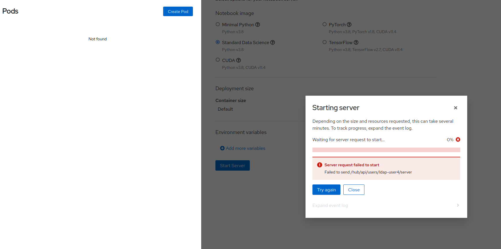Select Minimal Python radio button
The image size is (501, 249).
point(218,24)
